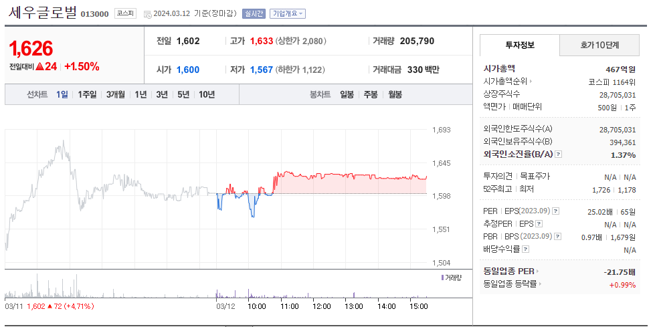Image resolution: width=651 pixels, height=327 pixels.
Task: Open help icon next to PER EPS(2023.09)
Action: [x=555, y=211]
